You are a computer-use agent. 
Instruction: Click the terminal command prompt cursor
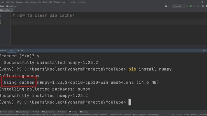(130, 102)
